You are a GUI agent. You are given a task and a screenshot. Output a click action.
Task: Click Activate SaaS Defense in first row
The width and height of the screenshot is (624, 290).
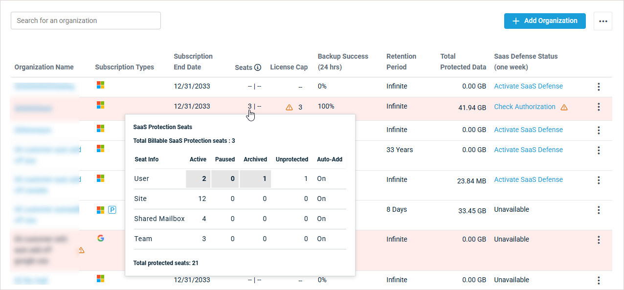(528, 86)
